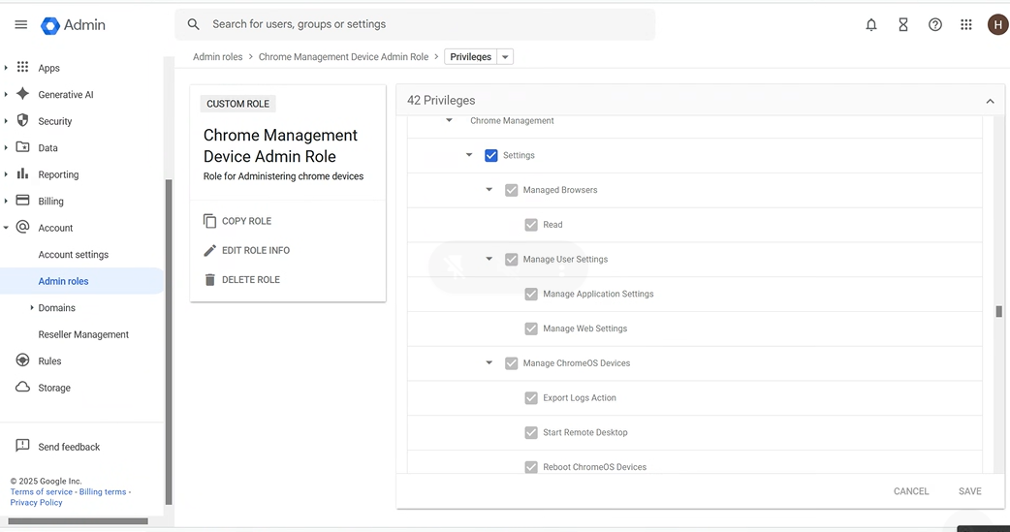Screen dimensions: 1010x532
Task: Open the main hamburger menu
Action: (x=20, y=25)
